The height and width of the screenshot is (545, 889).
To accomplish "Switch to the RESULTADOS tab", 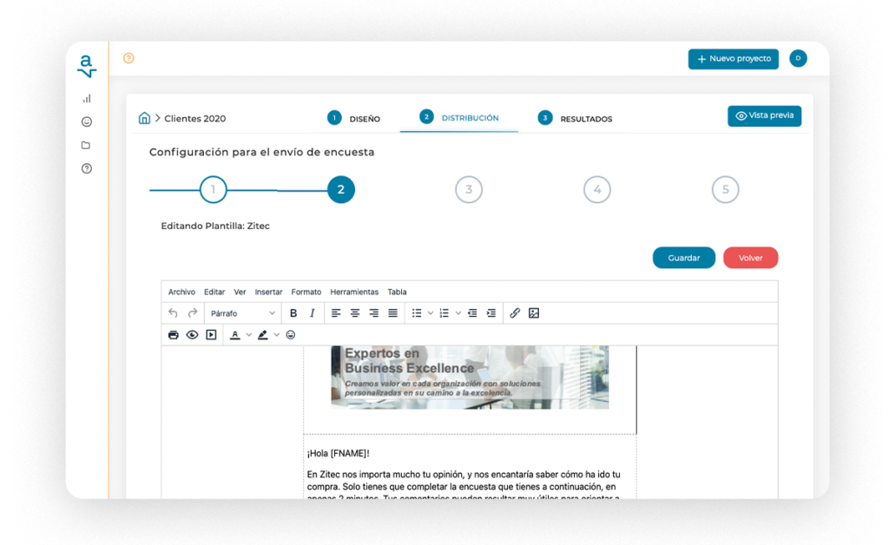I will 583,119.
